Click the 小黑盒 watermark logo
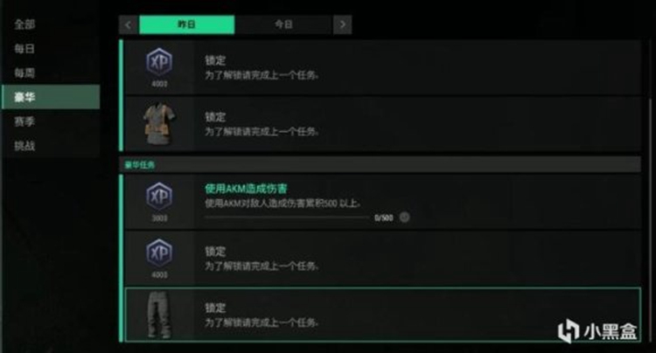Image resolution: width=656 pixels, height=353 pixels. (x=598, y=331)
